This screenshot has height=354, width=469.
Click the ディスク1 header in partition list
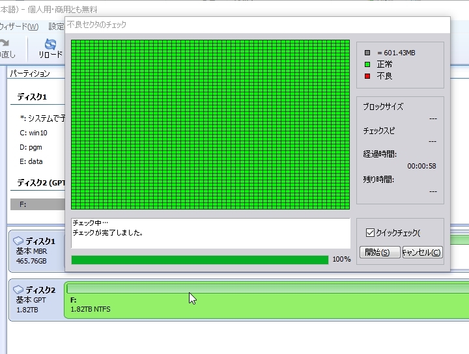(32, 97)
